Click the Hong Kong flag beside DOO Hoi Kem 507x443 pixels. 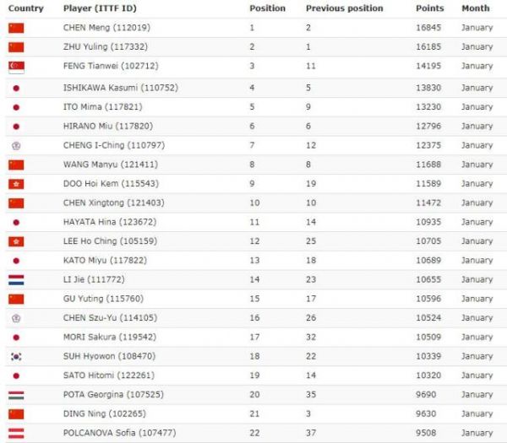tap(16, 184)
